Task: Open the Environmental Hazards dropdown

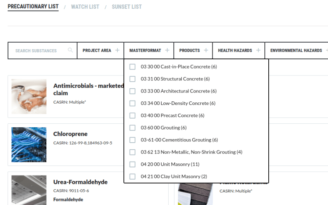Action: [296, 50]
